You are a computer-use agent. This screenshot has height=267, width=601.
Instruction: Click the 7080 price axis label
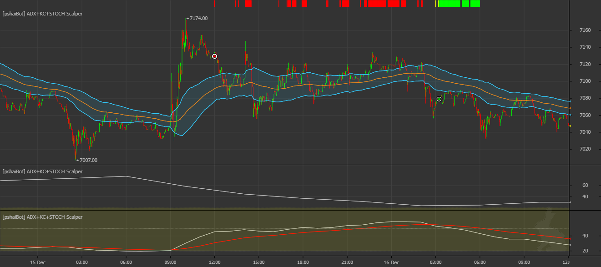585,98
